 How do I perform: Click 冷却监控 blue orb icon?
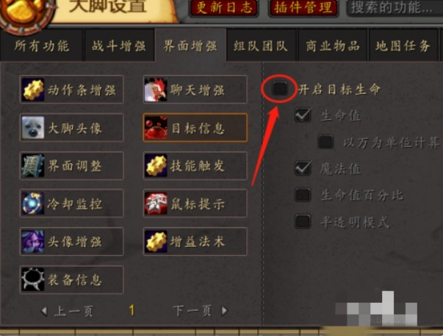click(x=33, y=204)
